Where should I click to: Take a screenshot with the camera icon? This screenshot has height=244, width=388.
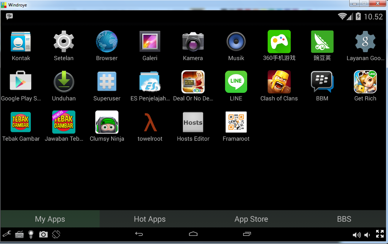[x=43, y=234]
